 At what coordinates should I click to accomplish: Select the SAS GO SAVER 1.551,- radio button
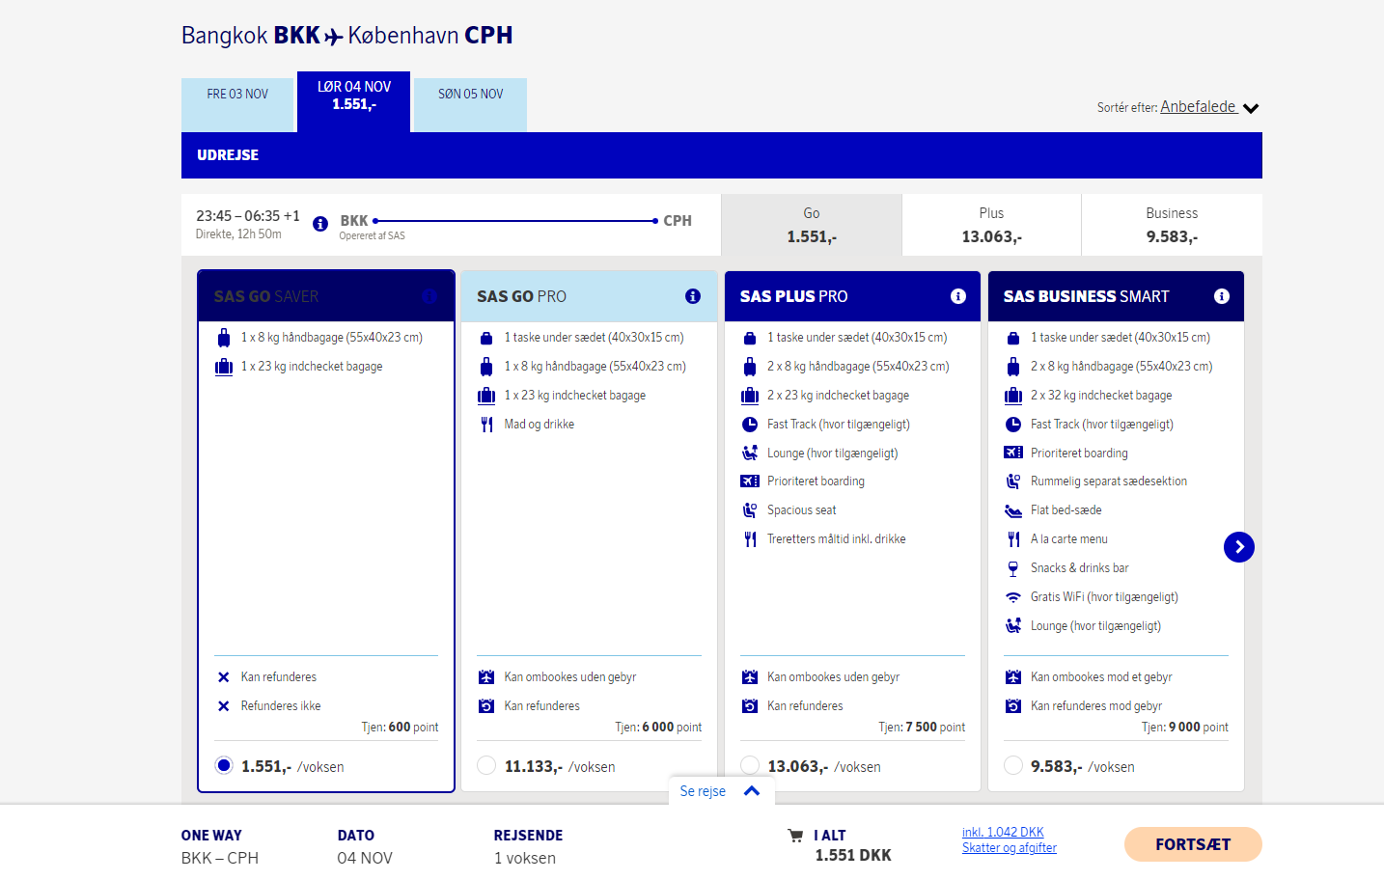coord(224,765)
